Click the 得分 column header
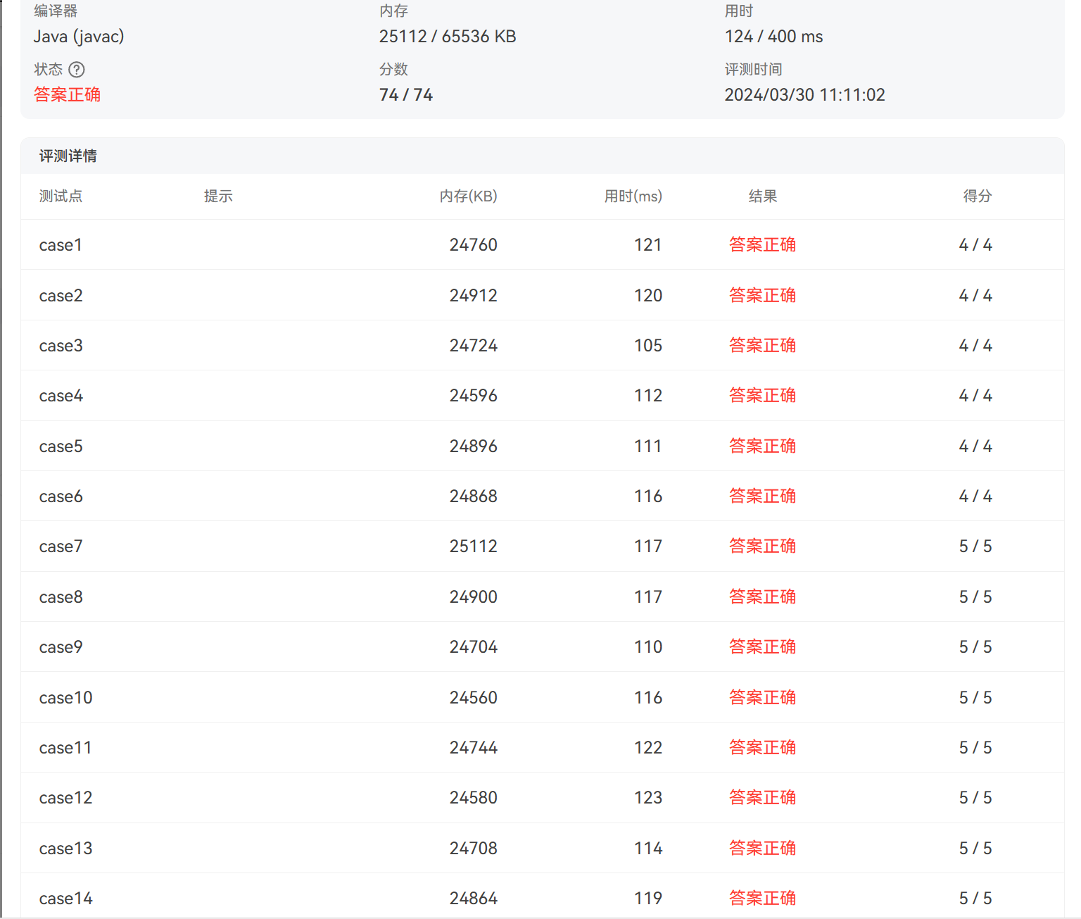Screen dimensions: 1081x919 tap(977, 196)
